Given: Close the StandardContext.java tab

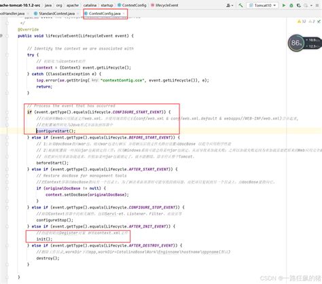Looking at the screenshot, I should click(x=78, y=14).
